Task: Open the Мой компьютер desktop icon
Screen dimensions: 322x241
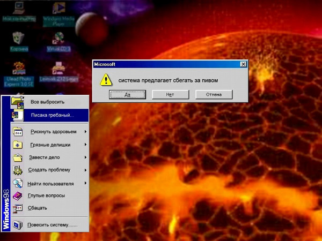Action: pyautogui.click(x=17, y=9)
